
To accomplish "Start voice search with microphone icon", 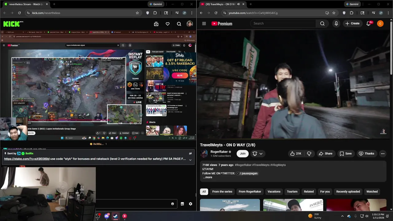I will coord(336,23).
